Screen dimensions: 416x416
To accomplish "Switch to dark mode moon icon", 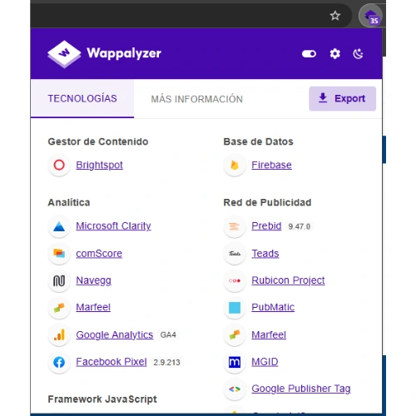I will click(358, 54).
